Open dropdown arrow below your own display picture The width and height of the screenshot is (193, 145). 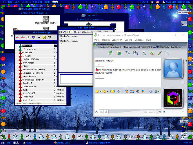pyautogui.click(x=183, y=112)
